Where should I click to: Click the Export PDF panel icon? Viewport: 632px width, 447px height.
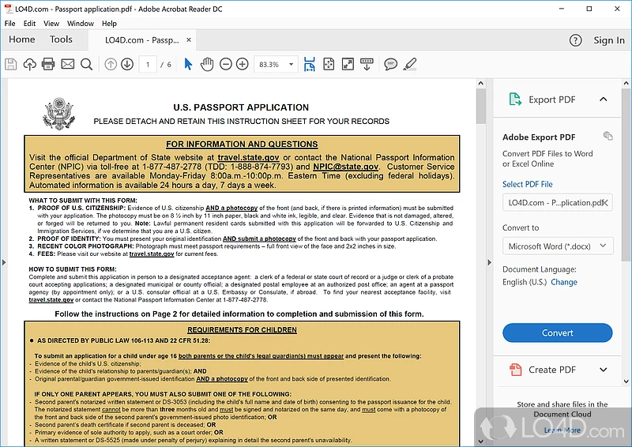(x=515, y=100)
